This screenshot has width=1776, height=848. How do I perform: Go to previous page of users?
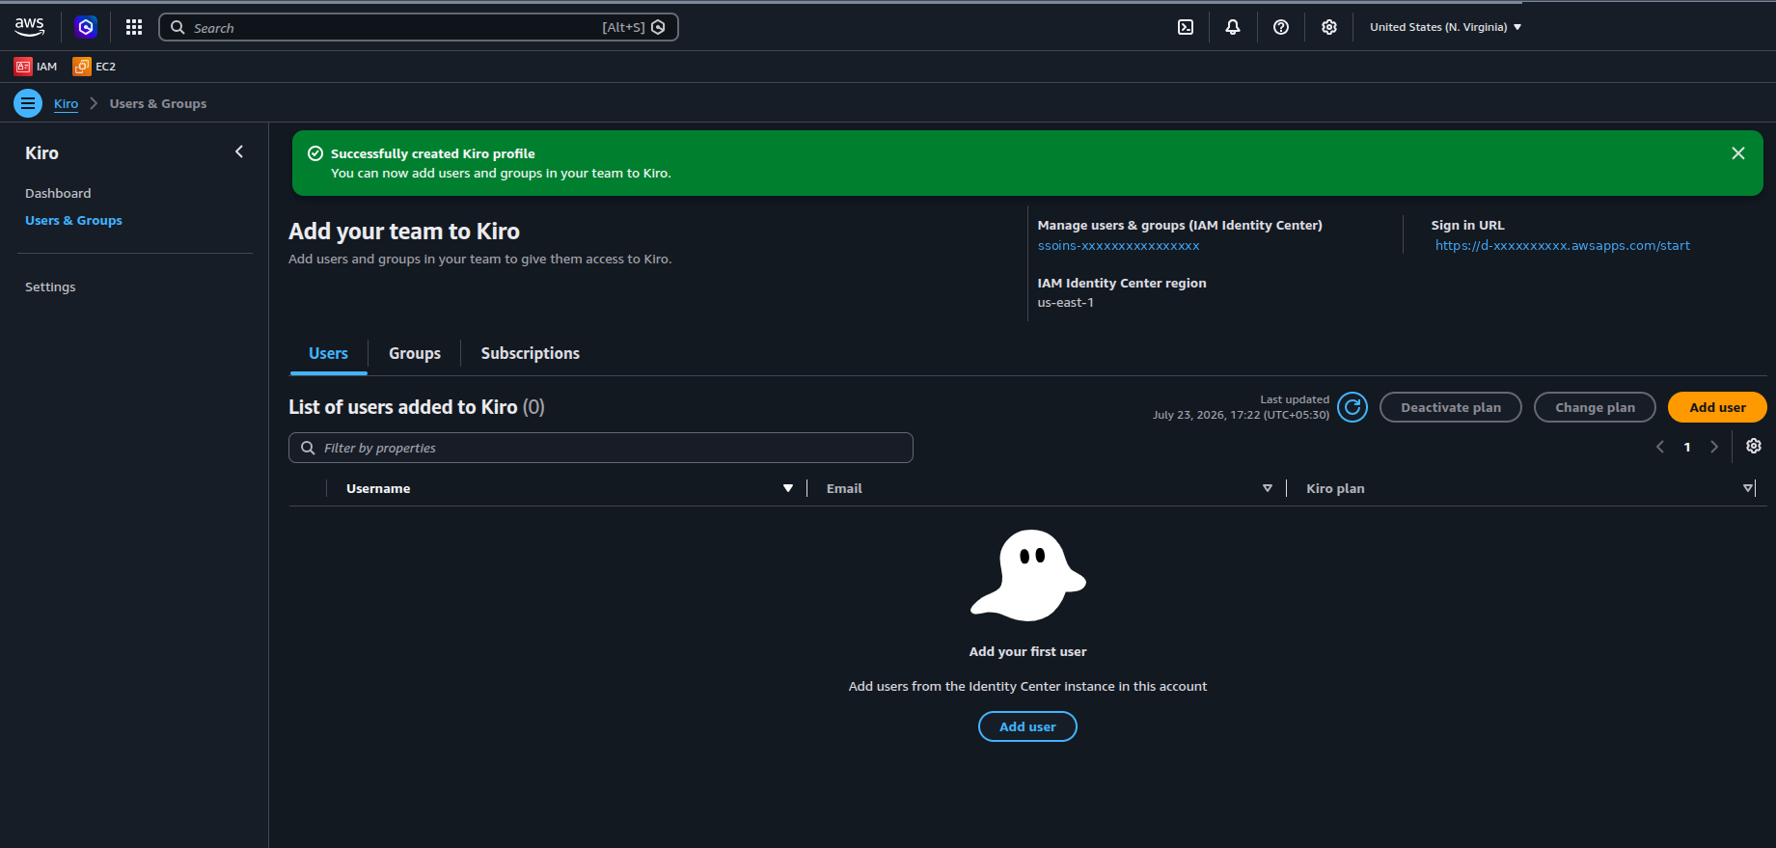pyautogui.click(x=1660, y=447)
